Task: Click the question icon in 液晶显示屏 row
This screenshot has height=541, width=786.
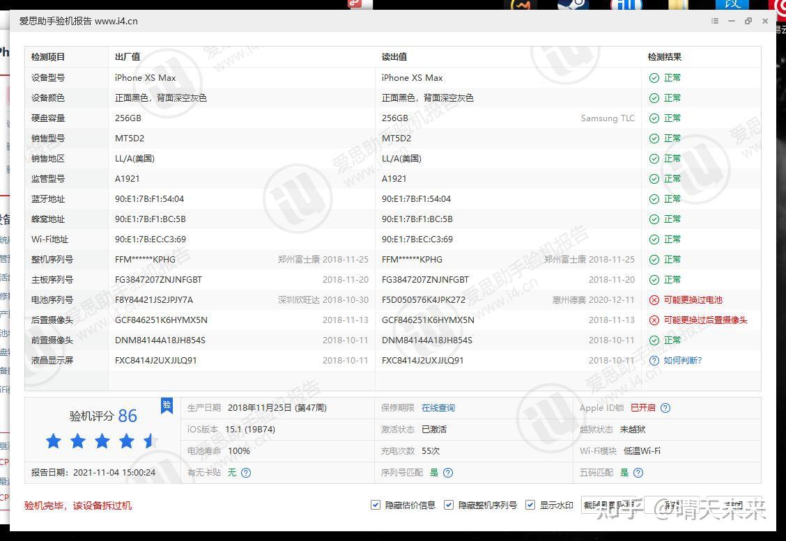Action: click(654, 361)
